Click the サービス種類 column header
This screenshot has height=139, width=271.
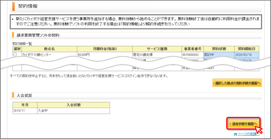157,49
